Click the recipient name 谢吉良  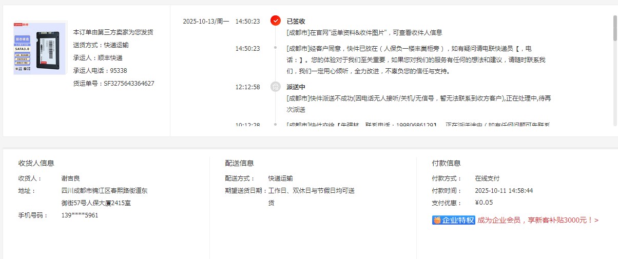coord(71,178)
